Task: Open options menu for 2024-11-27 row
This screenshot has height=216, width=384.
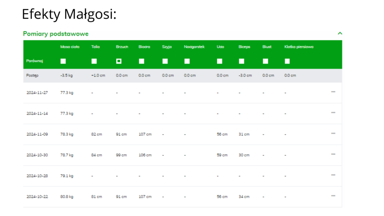Action: coord(333,92)
